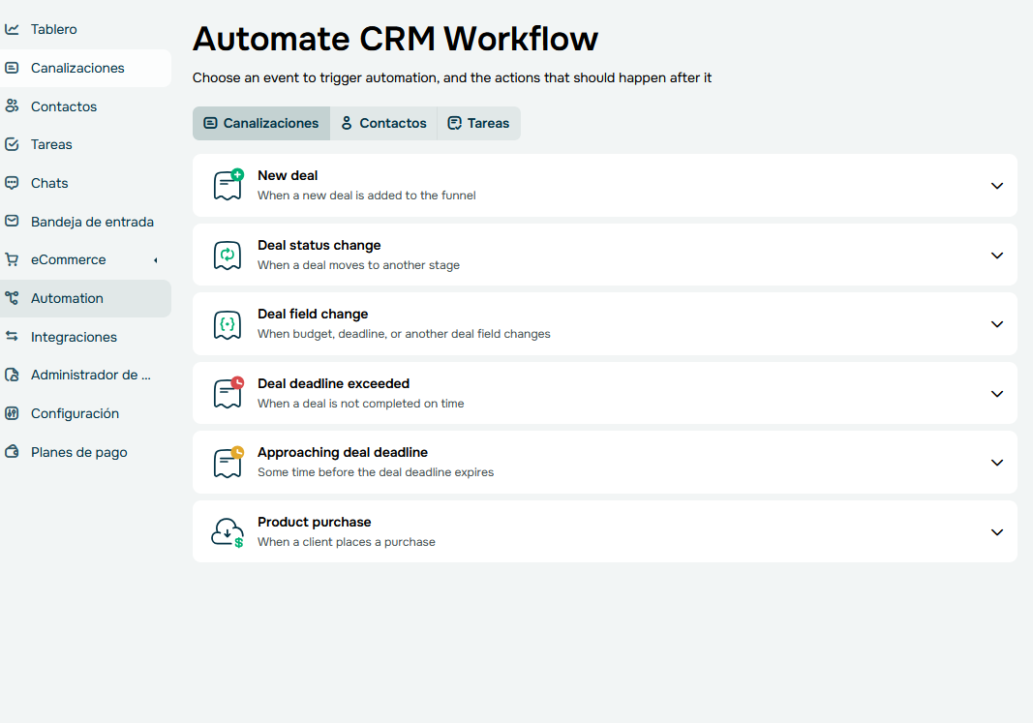Click the Chats bubble icon
The width and height of the screenshot is (1033, 723).
click(12, 183)
